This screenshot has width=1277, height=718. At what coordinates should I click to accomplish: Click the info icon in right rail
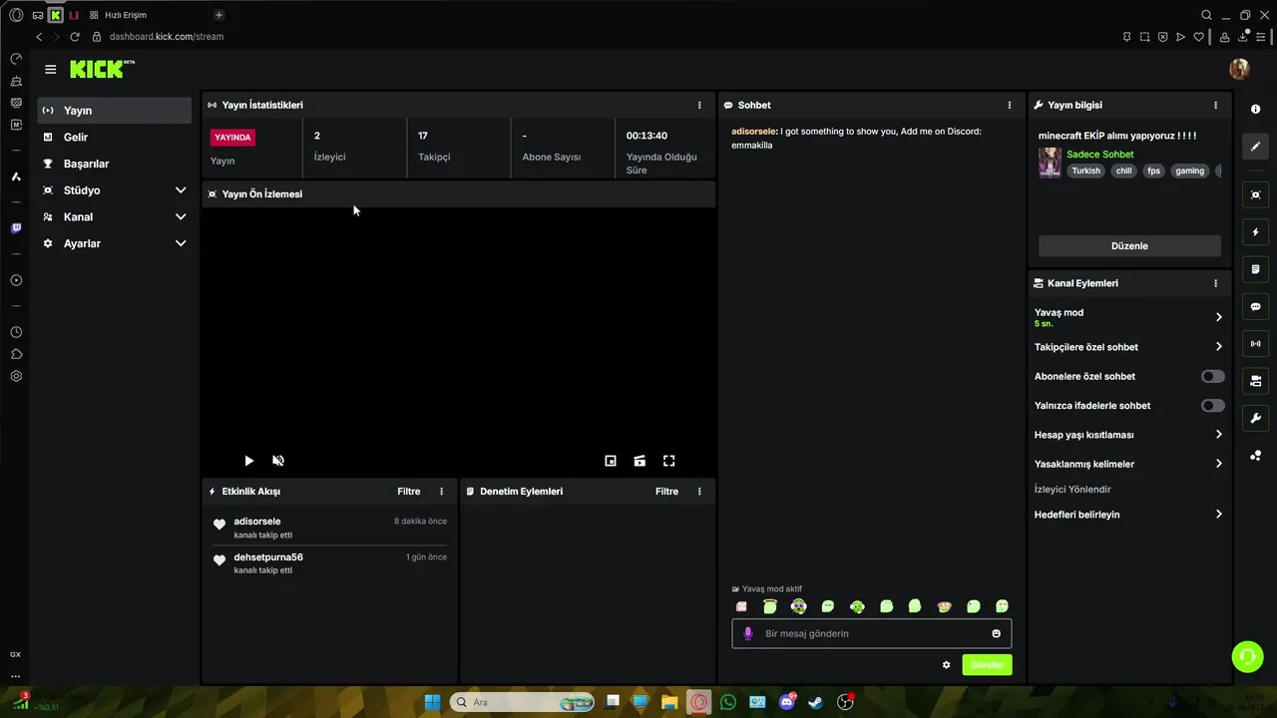[x=1256, y=109]
